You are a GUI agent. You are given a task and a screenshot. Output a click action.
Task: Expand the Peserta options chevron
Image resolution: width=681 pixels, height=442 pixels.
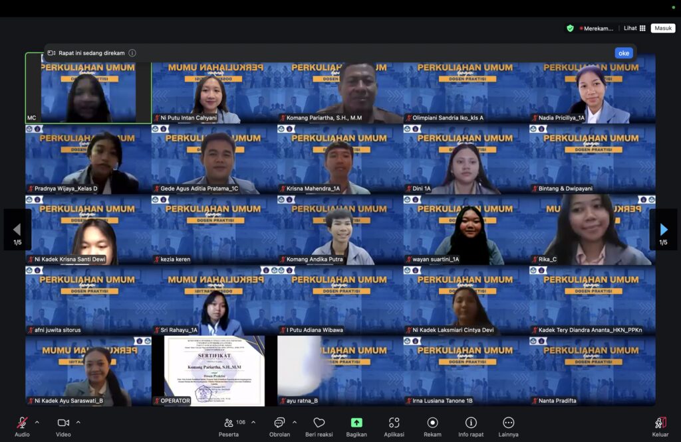point(253,422)
